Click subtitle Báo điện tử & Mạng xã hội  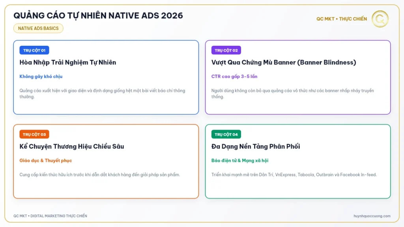240,161
